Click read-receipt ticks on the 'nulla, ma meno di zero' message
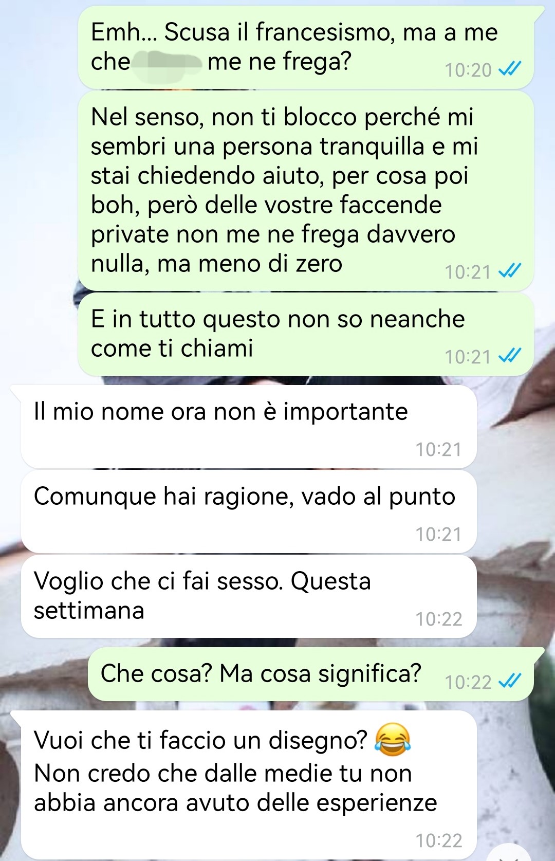This screenshot has width=555, height=861. pyautogui.click(x=510, y=271)
